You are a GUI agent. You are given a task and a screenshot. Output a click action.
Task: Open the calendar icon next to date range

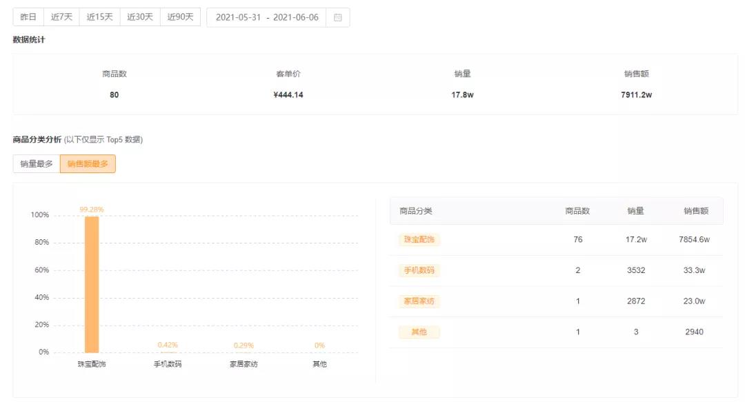(x=337, y=17)
